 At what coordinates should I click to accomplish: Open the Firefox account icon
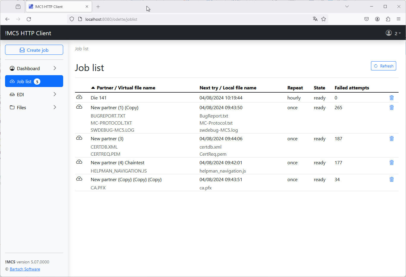click(x=377, y=19)
